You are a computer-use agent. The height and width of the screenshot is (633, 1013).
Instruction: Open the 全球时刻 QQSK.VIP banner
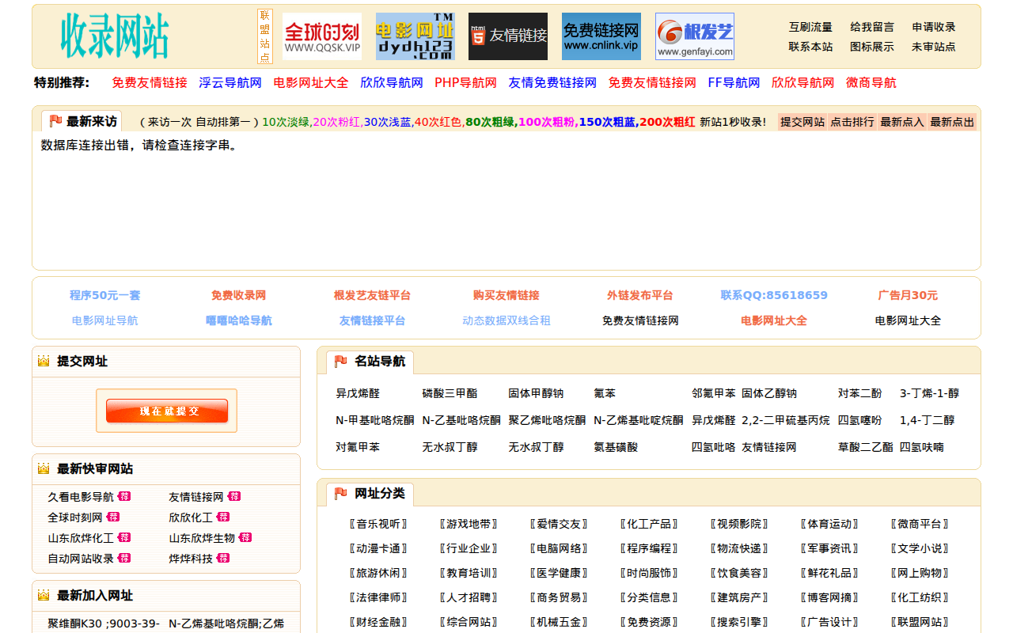[x=321, y=36]
